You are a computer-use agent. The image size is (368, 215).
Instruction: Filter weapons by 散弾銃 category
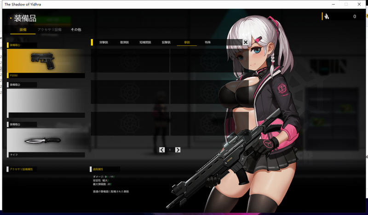[124, 42]
